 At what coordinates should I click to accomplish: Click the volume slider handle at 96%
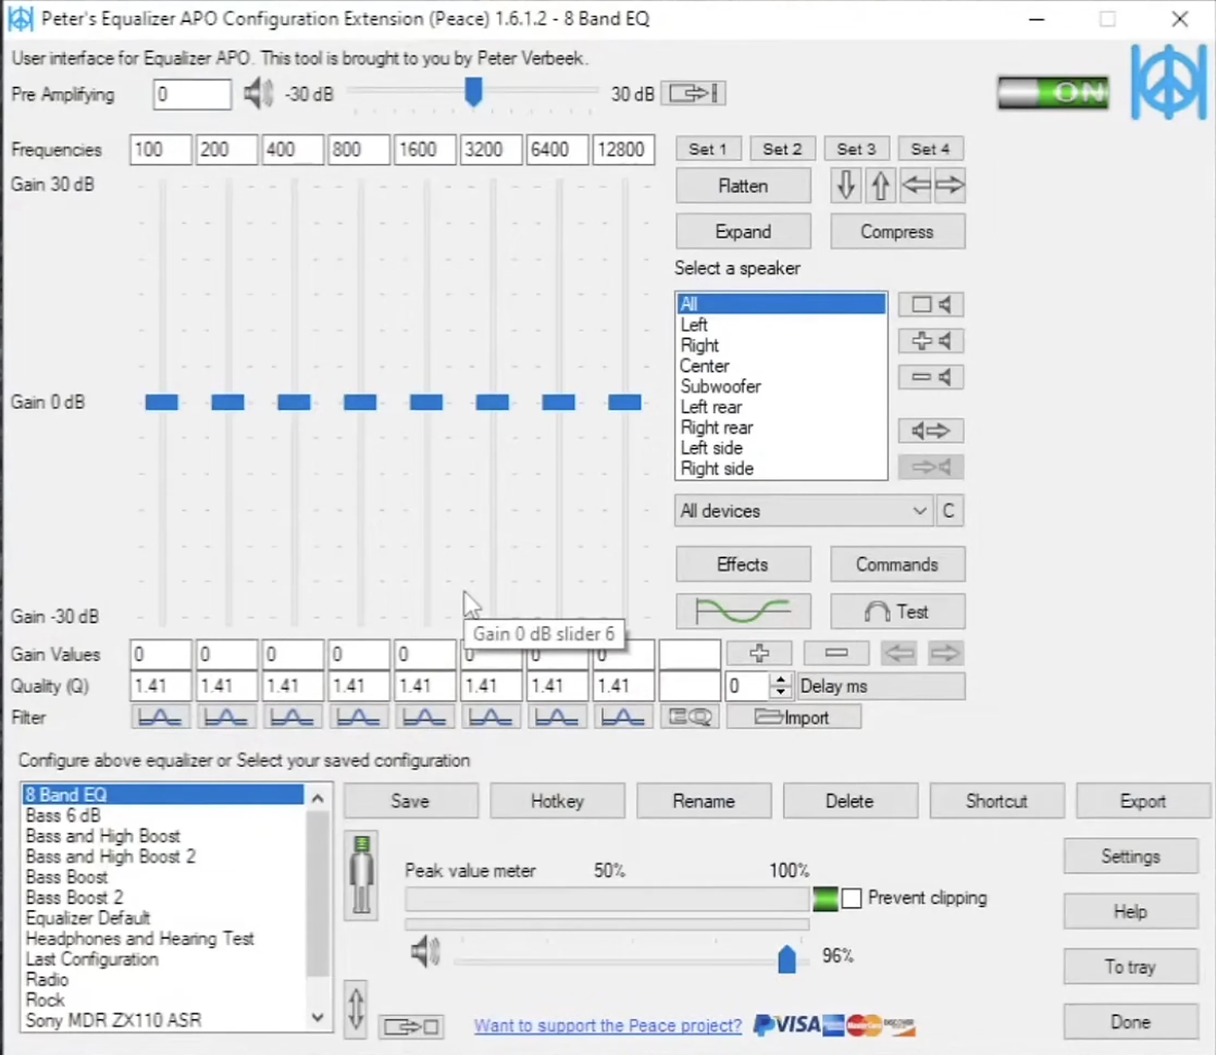click(x=787, y=959)
